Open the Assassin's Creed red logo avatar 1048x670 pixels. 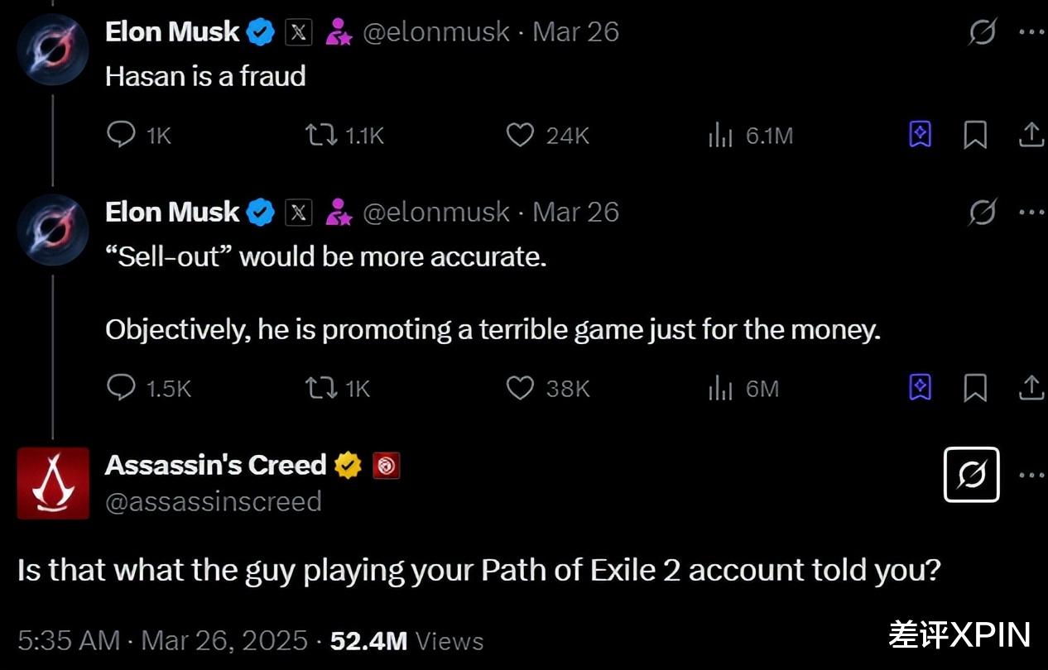click(53, 483)
